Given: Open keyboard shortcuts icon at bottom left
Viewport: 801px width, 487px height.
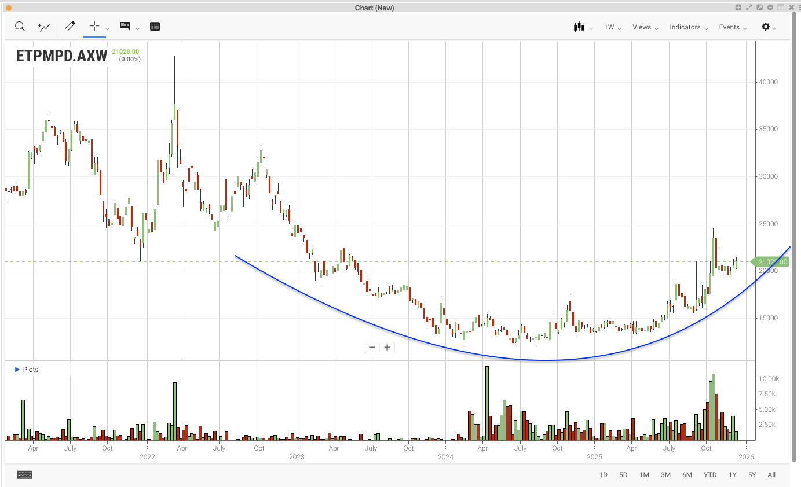Looking at the screenshot, I should 24,475.
